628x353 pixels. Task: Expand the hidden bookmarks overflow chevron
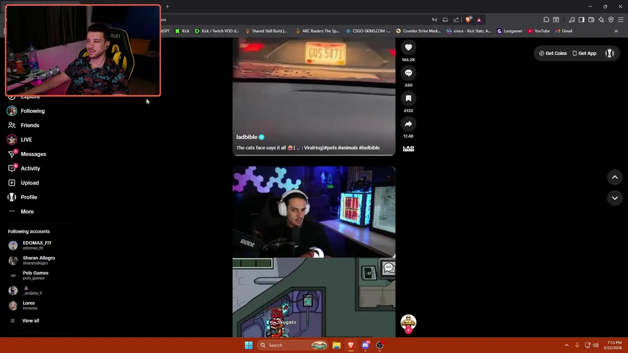(x=616, y=31)
